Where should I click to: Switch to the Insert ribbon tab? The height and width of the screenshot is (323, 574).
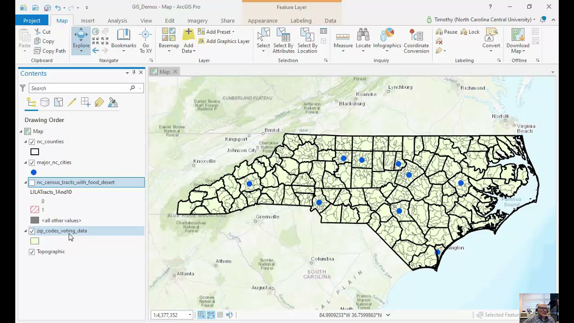pyautogui.click(x=87, y=21)
